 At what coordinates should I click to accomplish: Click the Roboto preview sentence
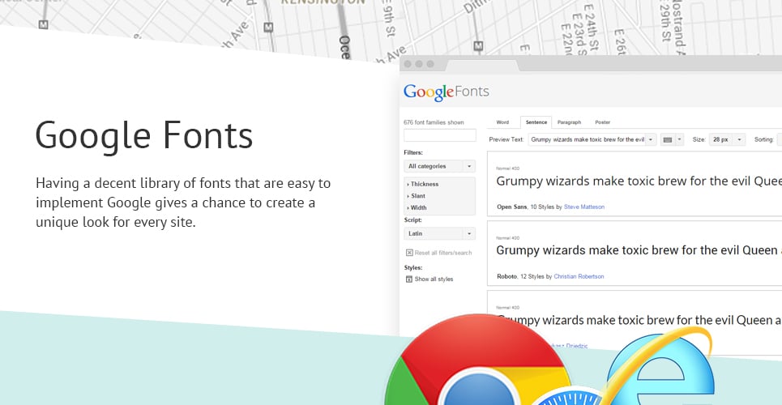639,250
